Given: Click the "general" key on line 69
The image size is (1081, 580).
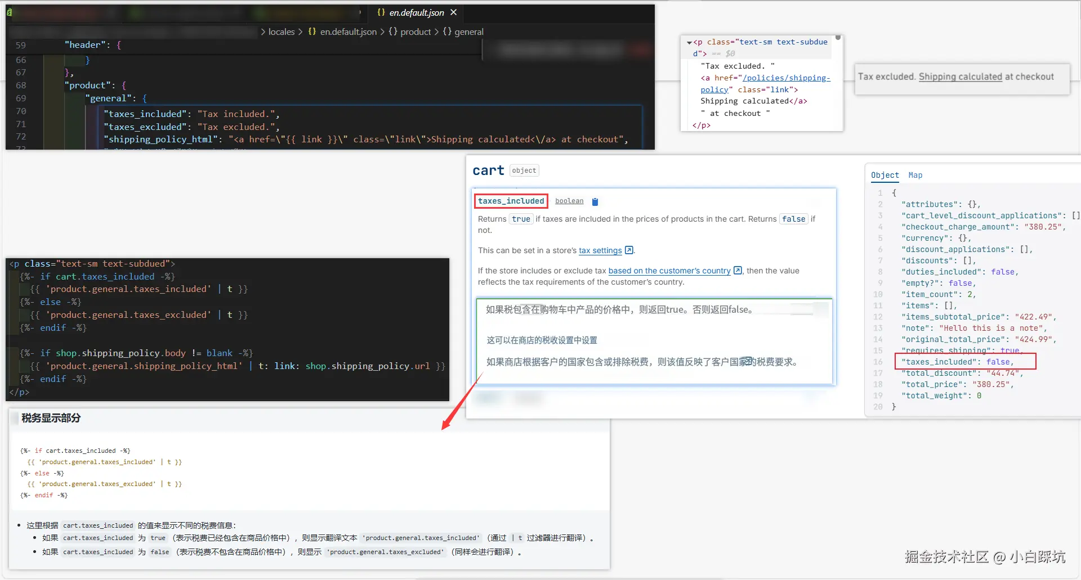Looking at the screenshot, I should click(x=108, y=98).
